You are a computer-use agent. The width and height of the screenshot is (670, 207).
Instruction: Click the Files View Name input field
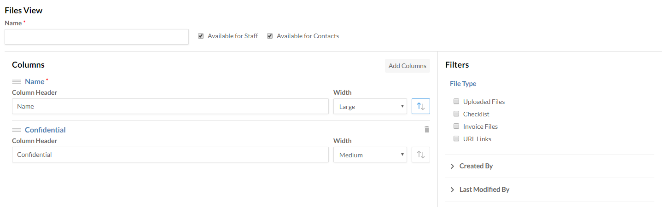click(x=97, y=37)
